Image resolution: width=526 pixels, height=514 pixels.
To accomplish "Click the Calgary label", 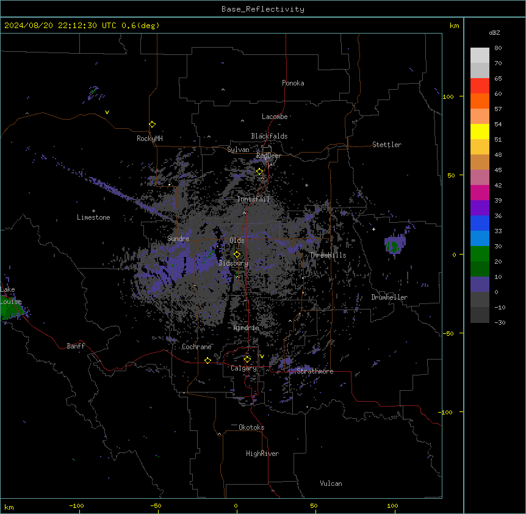I will point(243,368).
